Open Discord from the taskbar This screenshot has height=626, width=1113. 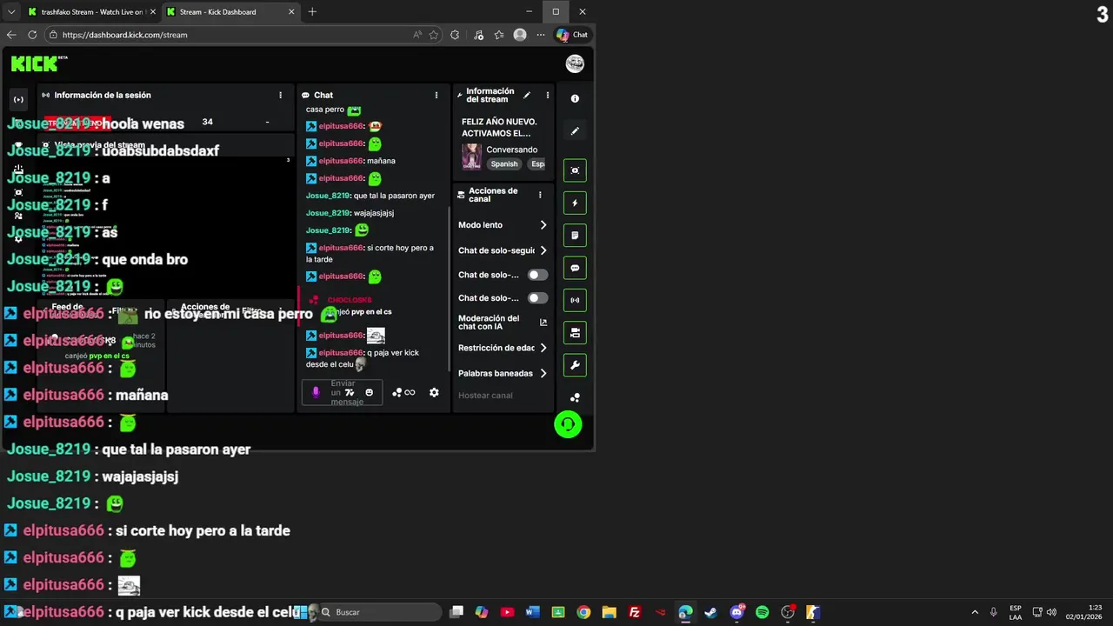[737, 612]
